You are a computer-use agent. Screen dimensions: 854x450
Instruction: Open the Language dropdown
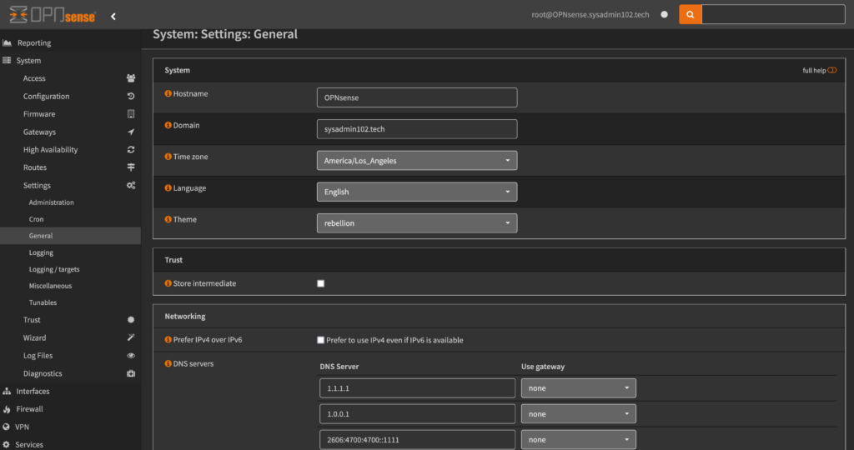(417, 192)
